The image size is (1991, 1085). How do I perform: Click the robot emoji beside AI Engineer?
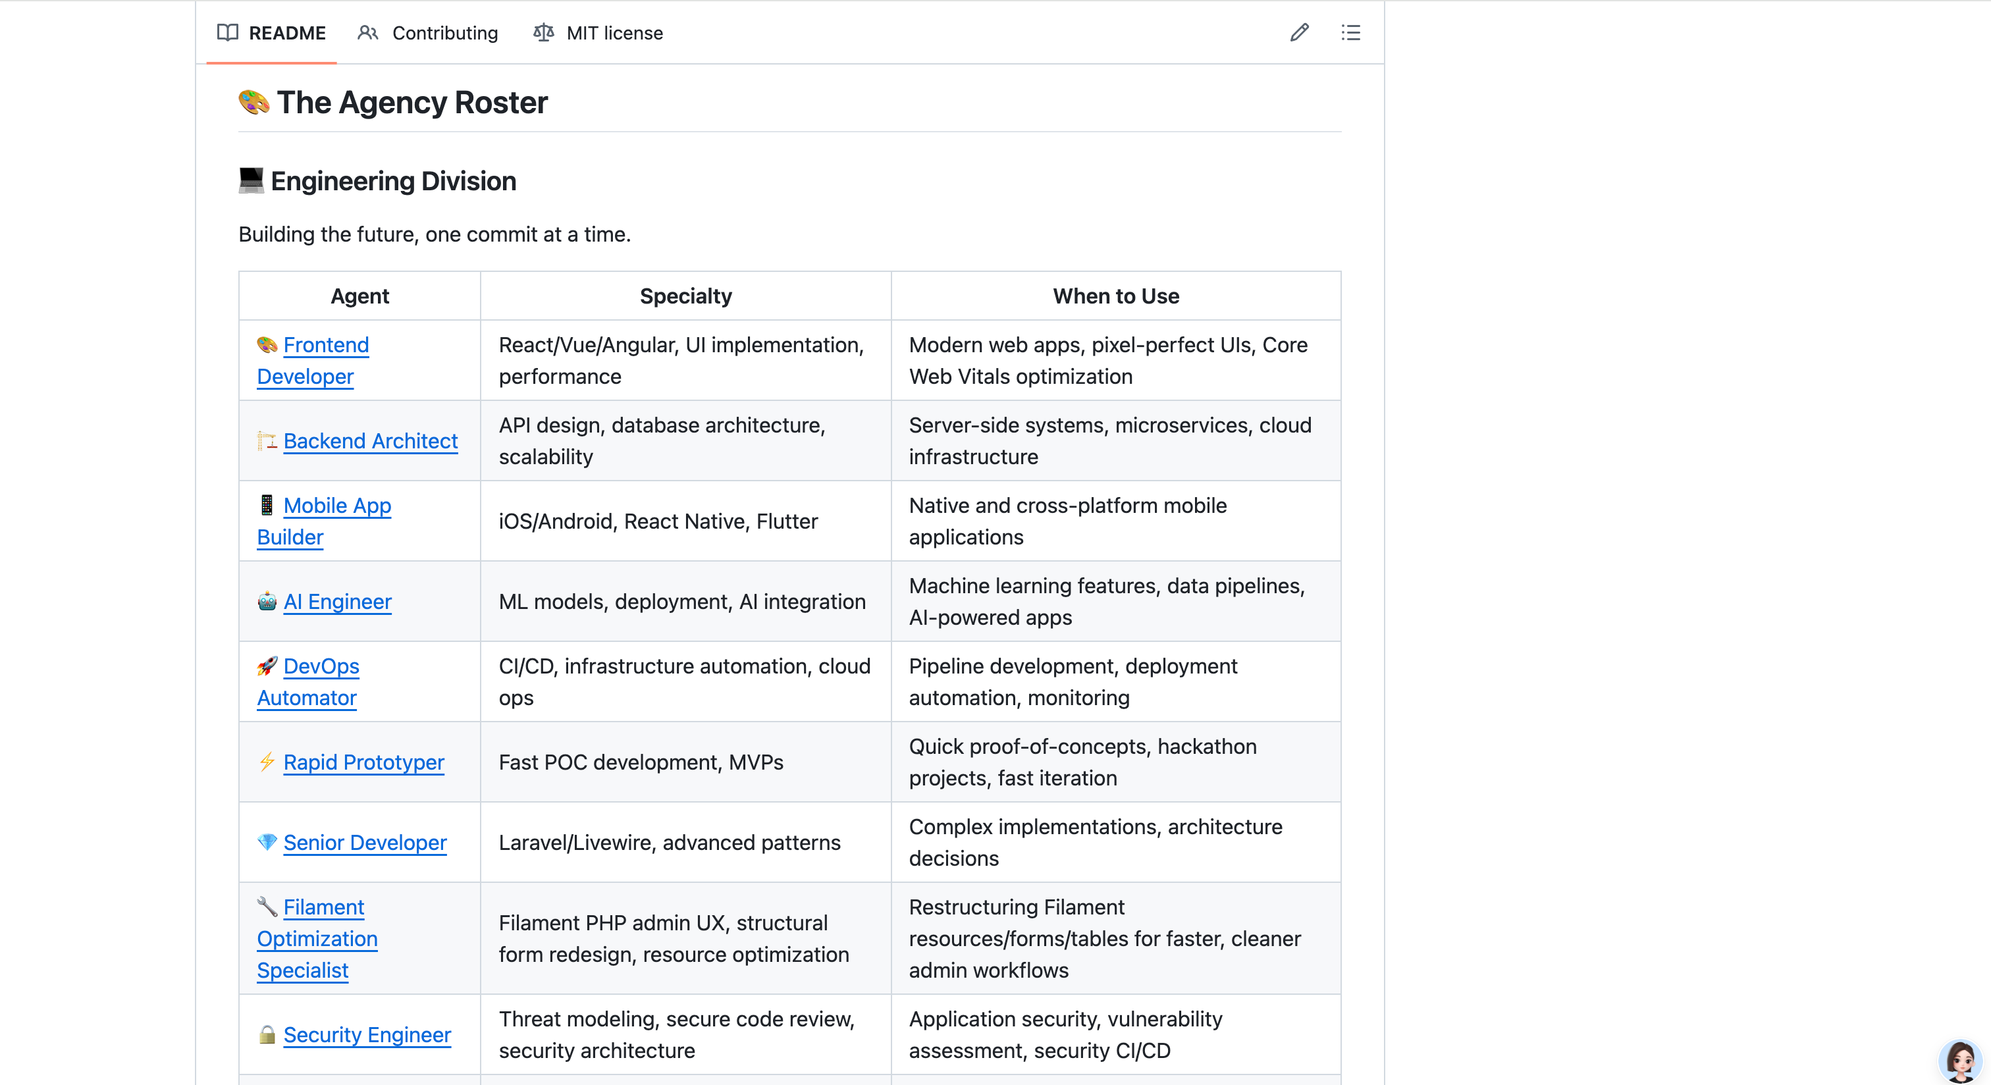point(267,601)
